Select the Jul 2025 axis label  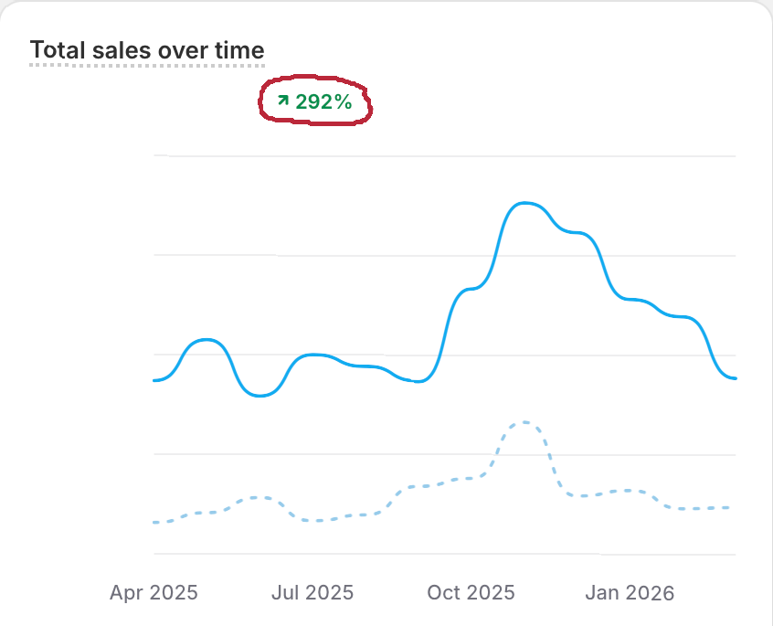pyautogui.click(x=312, y=592)
